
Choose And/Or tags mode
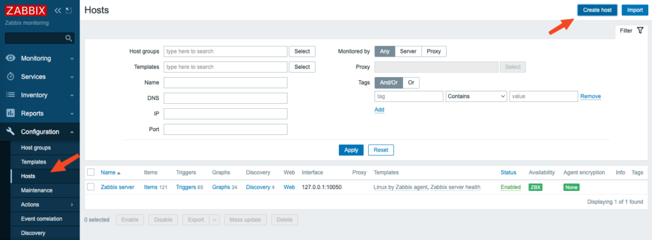(389, 83)
